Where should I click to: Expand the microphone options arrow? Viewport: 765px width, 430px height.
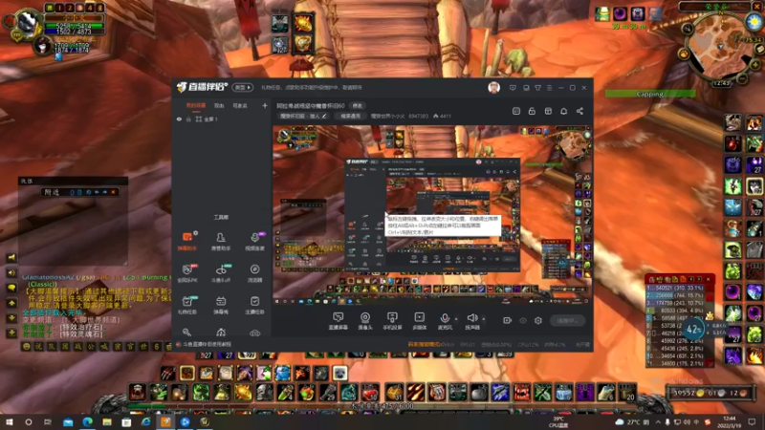point(456,319)
